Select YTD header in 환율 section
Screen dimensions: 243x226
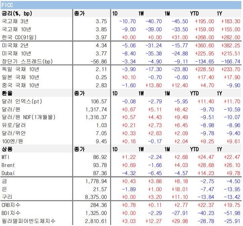[x=194, y=93]
